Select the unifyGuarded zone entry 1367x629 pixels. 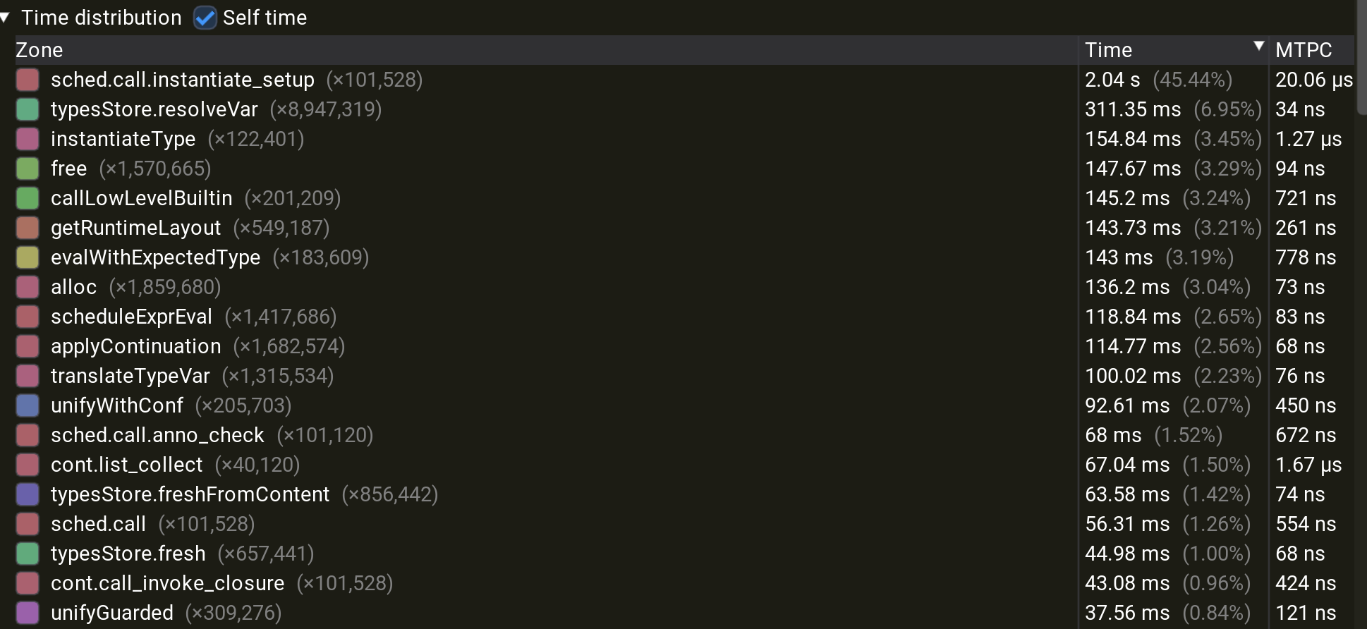tap(111, 613)
